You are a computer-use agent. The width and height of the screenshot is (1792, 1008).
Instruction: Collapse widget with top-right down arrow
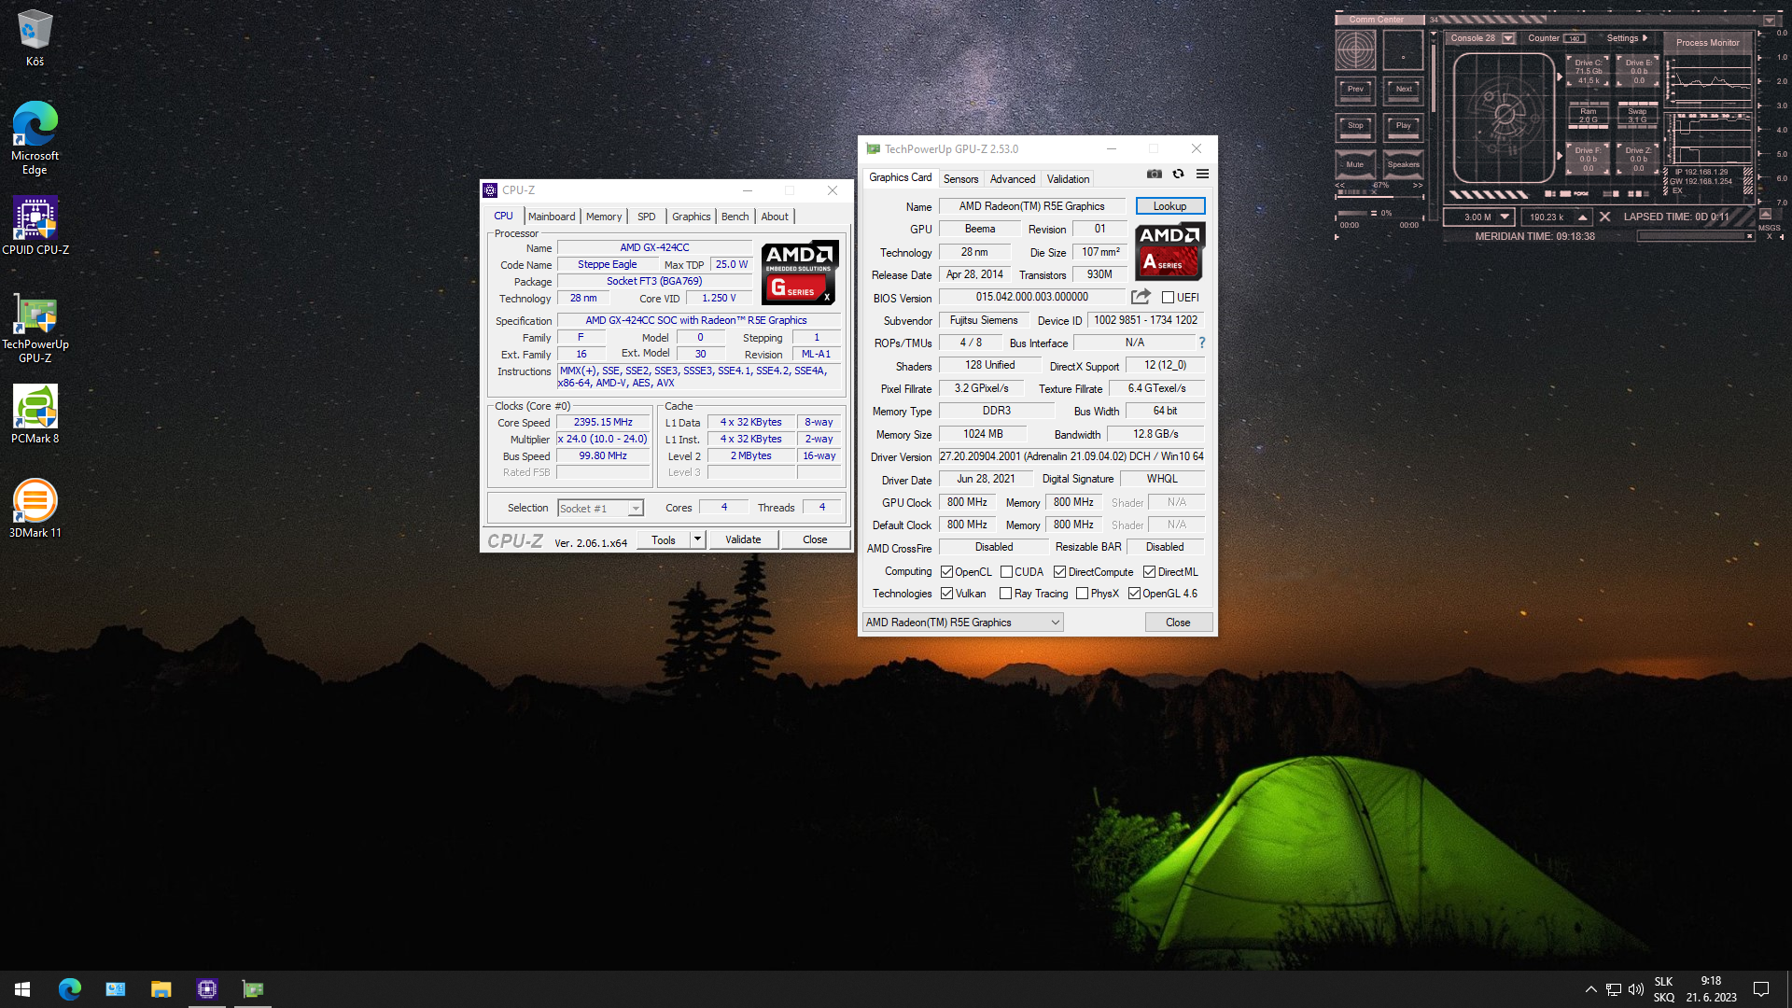tap(1769, 20)
